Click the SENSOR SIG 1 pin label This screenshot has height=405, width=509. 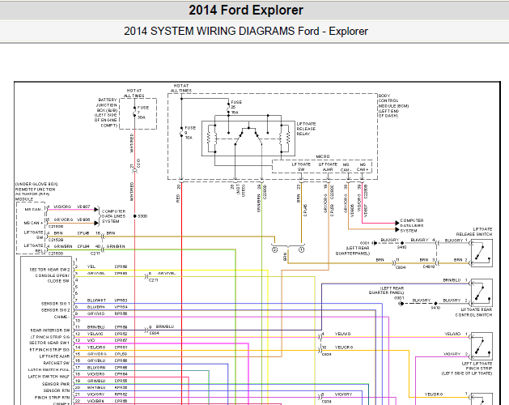[x=56, y=304]
